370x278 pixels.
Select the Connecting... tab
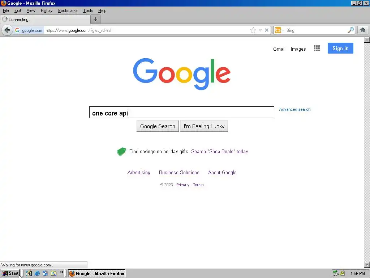(45, 20)
